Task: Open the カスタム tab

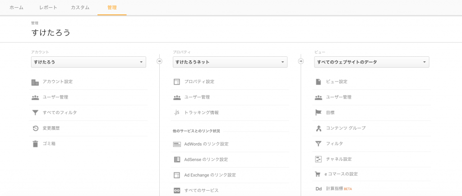Action: pos(80,8)
